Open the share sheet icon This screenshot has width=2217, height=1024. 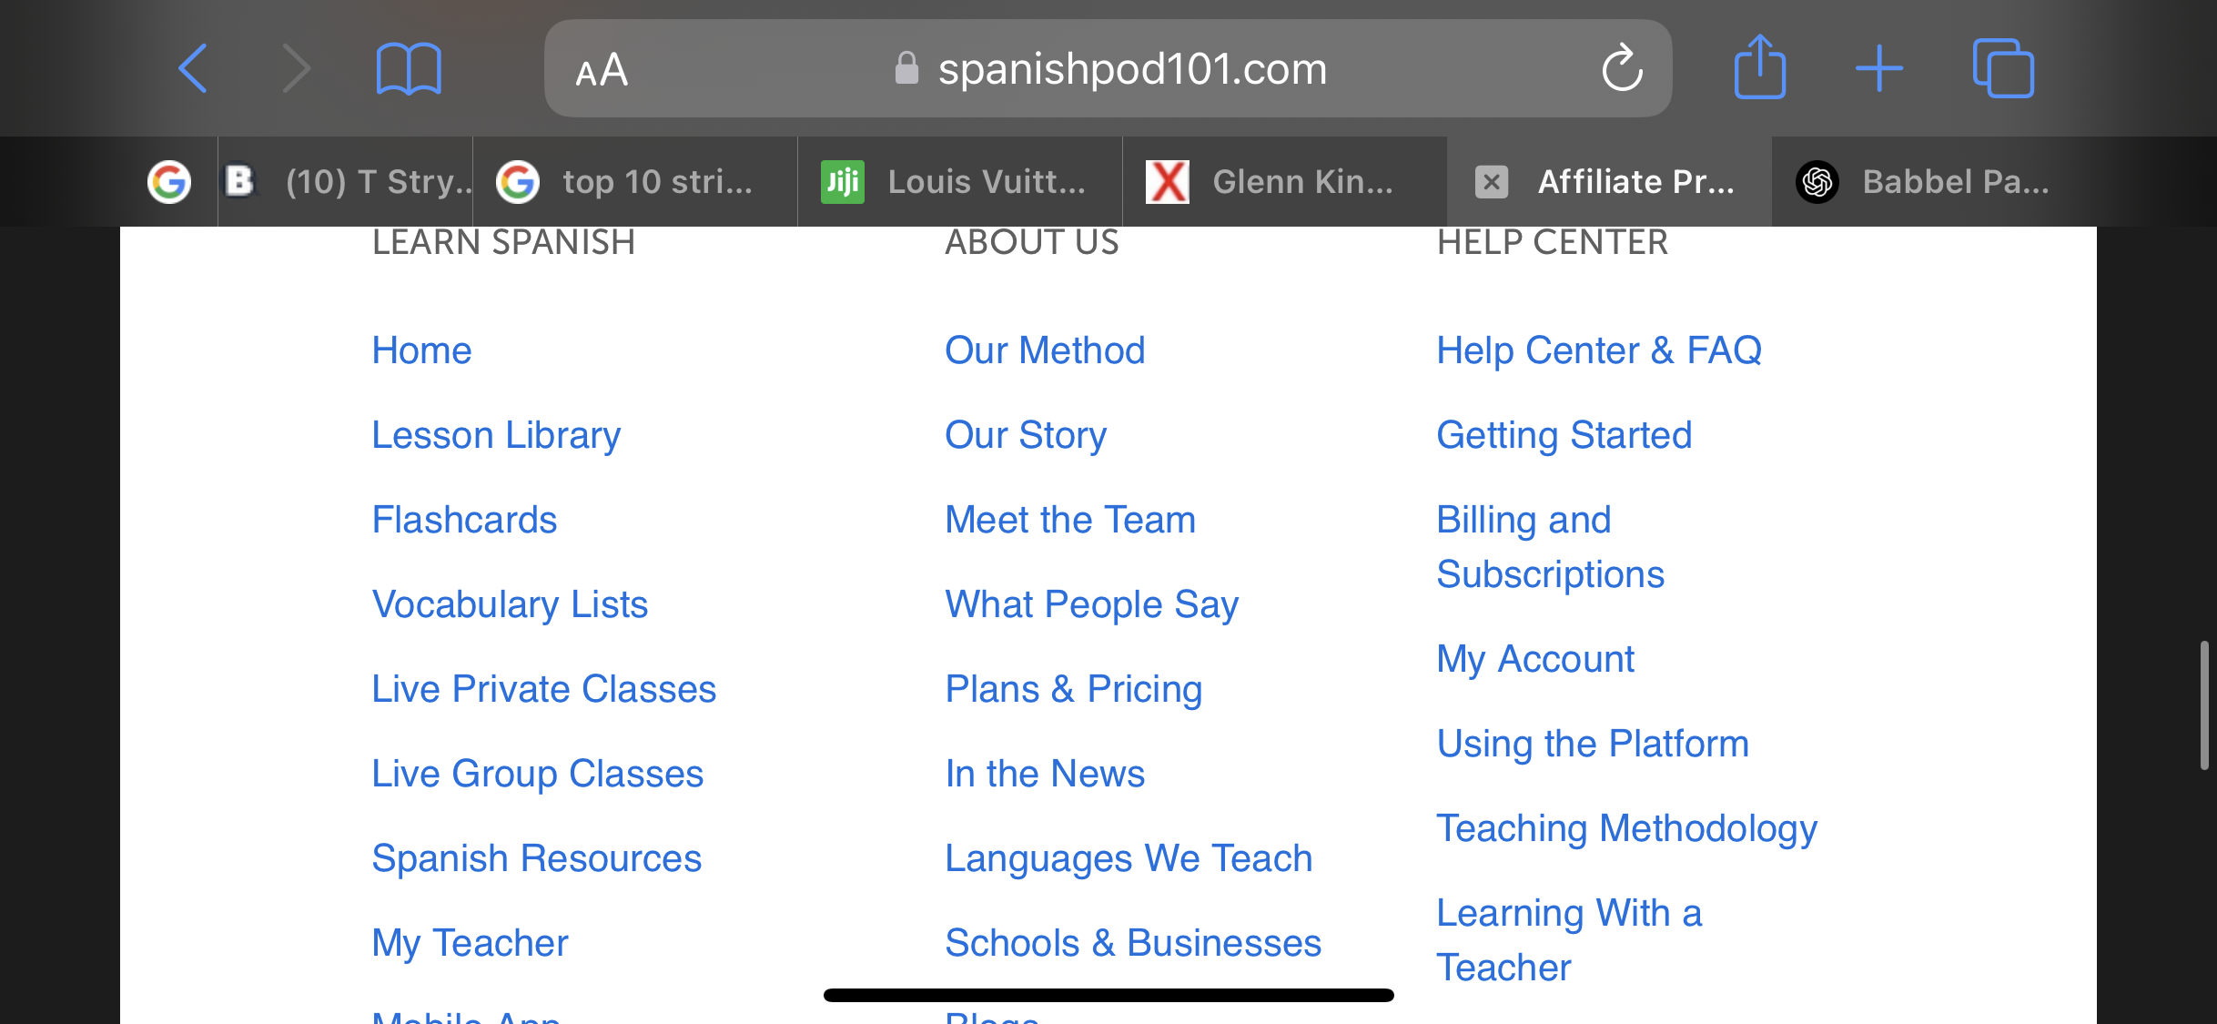(x=1759, y=66)
